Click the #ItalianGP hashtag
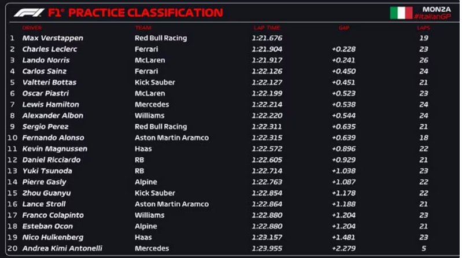The height and width of the screenshot is (258, 462). [x=433, y=17]
